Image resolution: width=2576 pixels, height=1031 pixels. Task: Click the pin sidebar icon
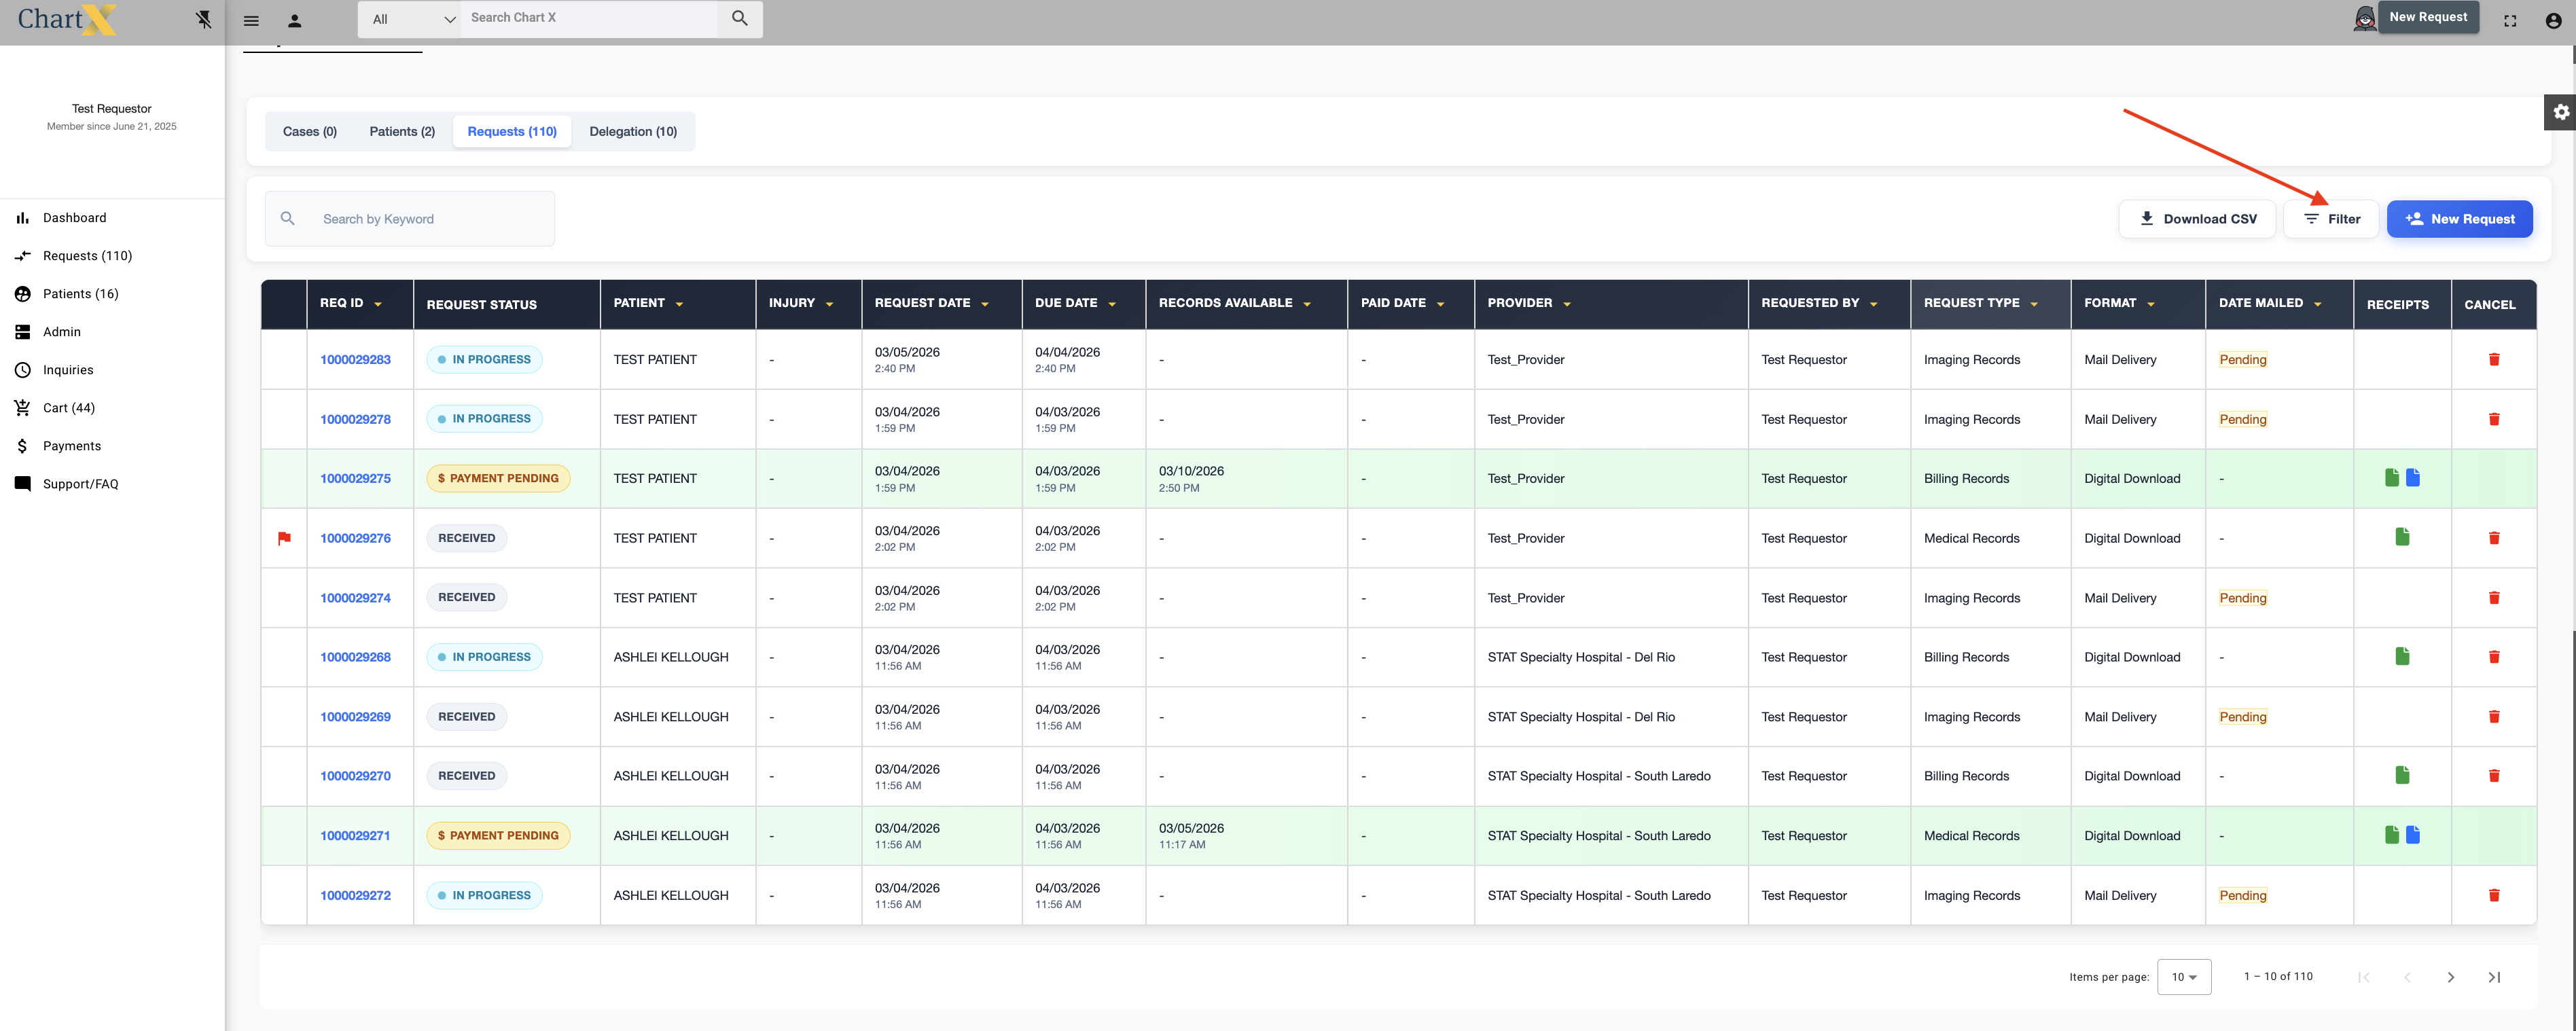pos(204,19)
